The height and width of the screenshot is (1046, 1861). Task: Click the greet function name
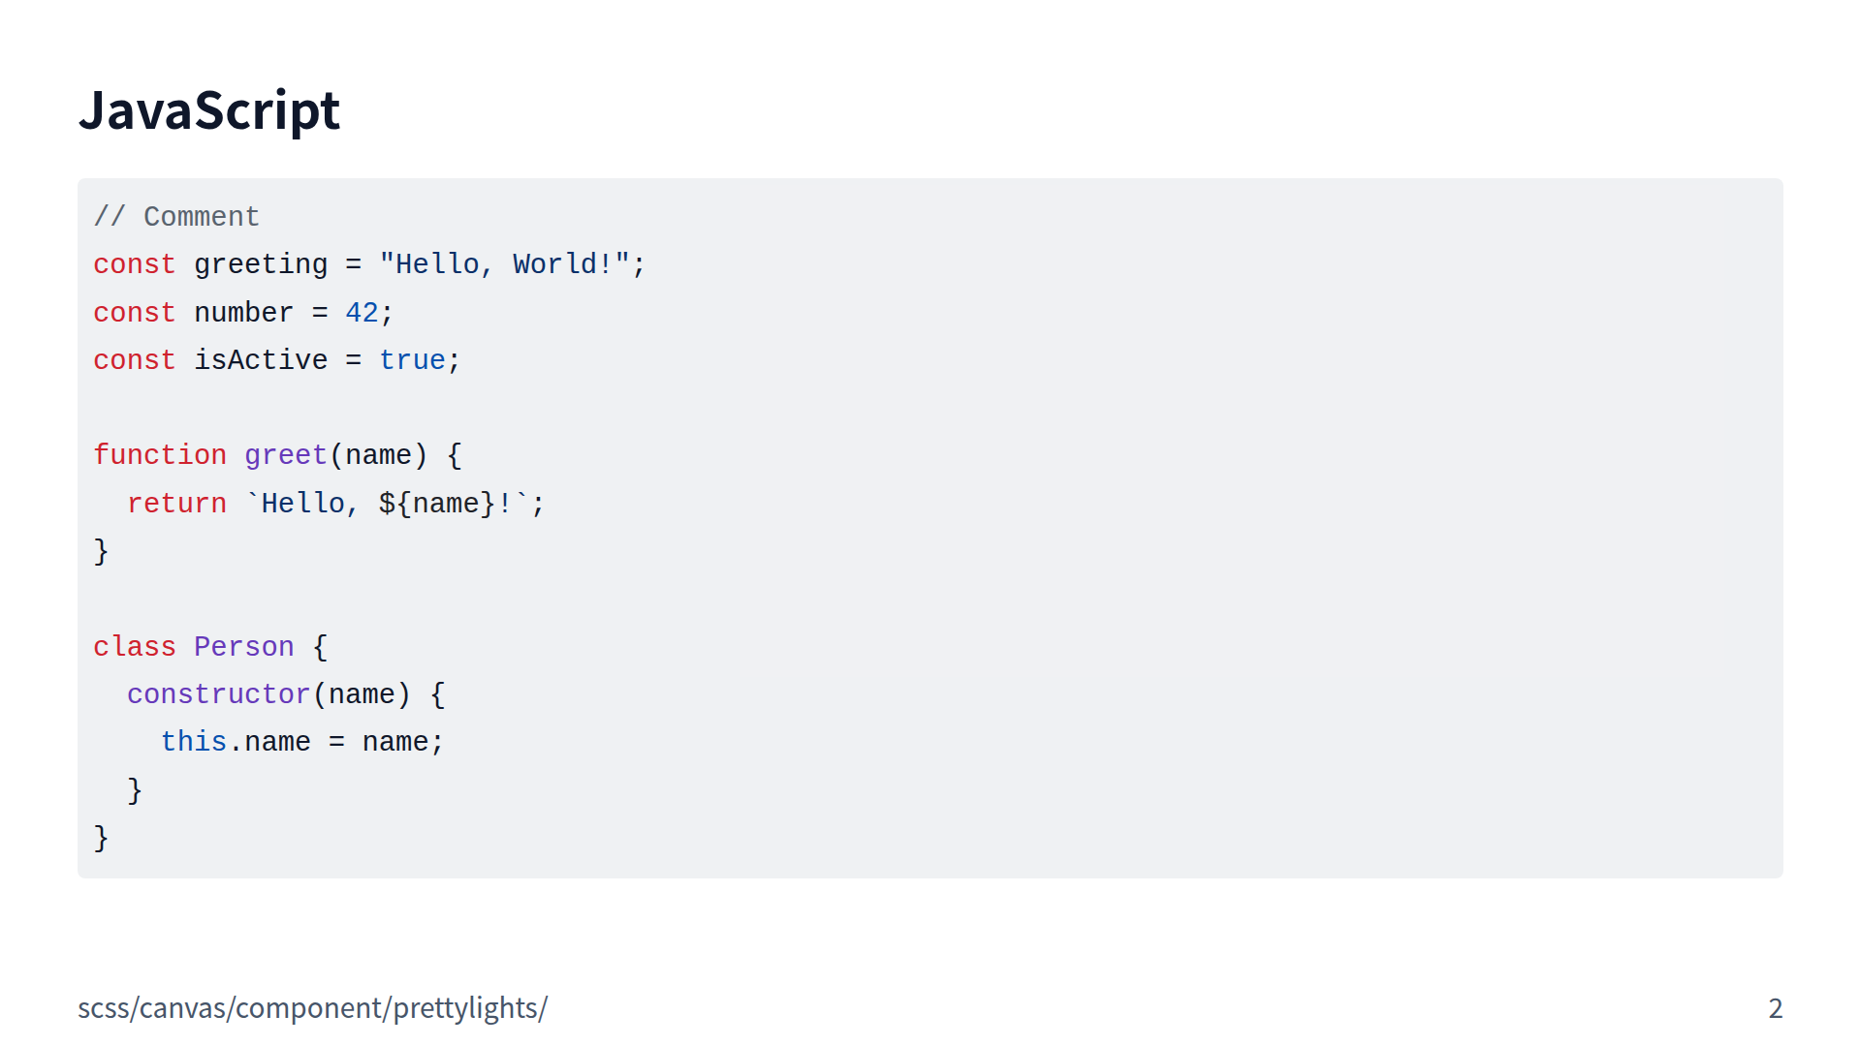point(286,455)
